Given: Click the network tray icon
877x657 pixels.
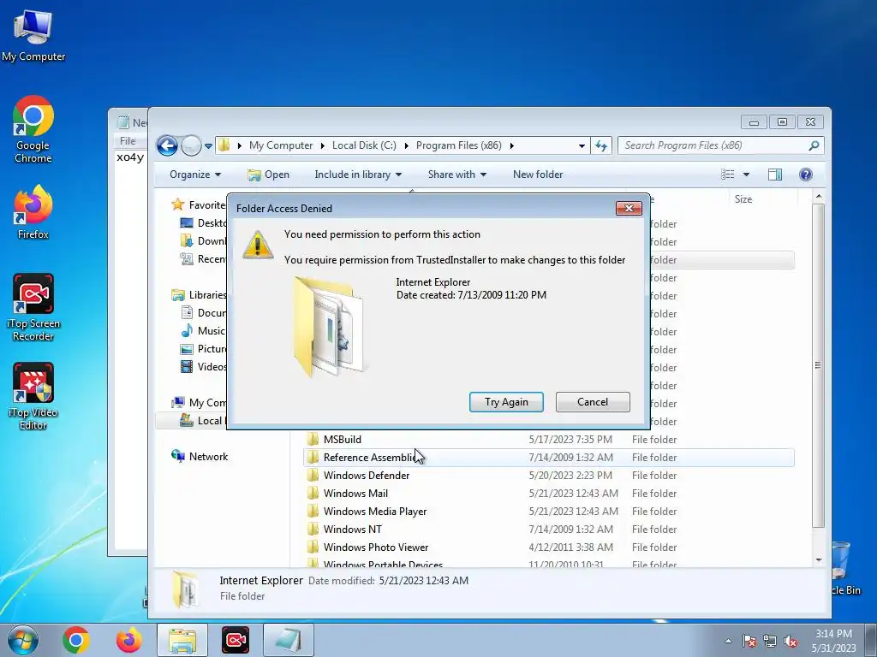Looking at the screenshot, I should coord(770,641).
